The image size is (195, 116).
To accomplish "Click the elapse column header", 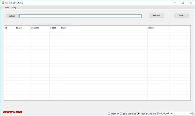I will tap(54, 28).
